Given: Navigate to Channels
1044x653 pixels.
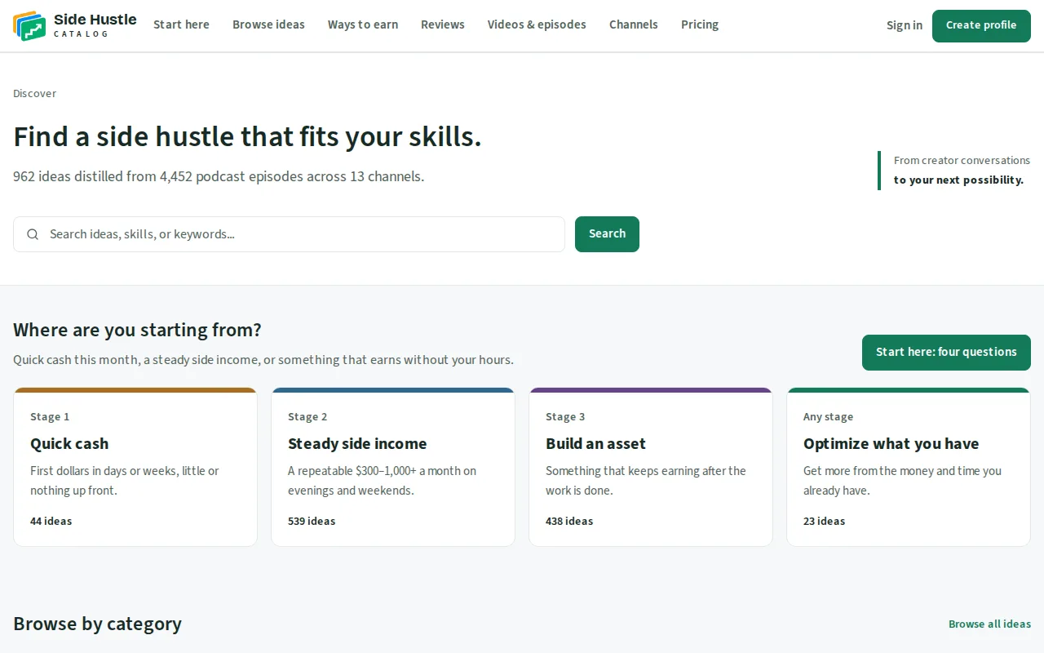Looking at the screenshot, I should [x=634, y=24].
